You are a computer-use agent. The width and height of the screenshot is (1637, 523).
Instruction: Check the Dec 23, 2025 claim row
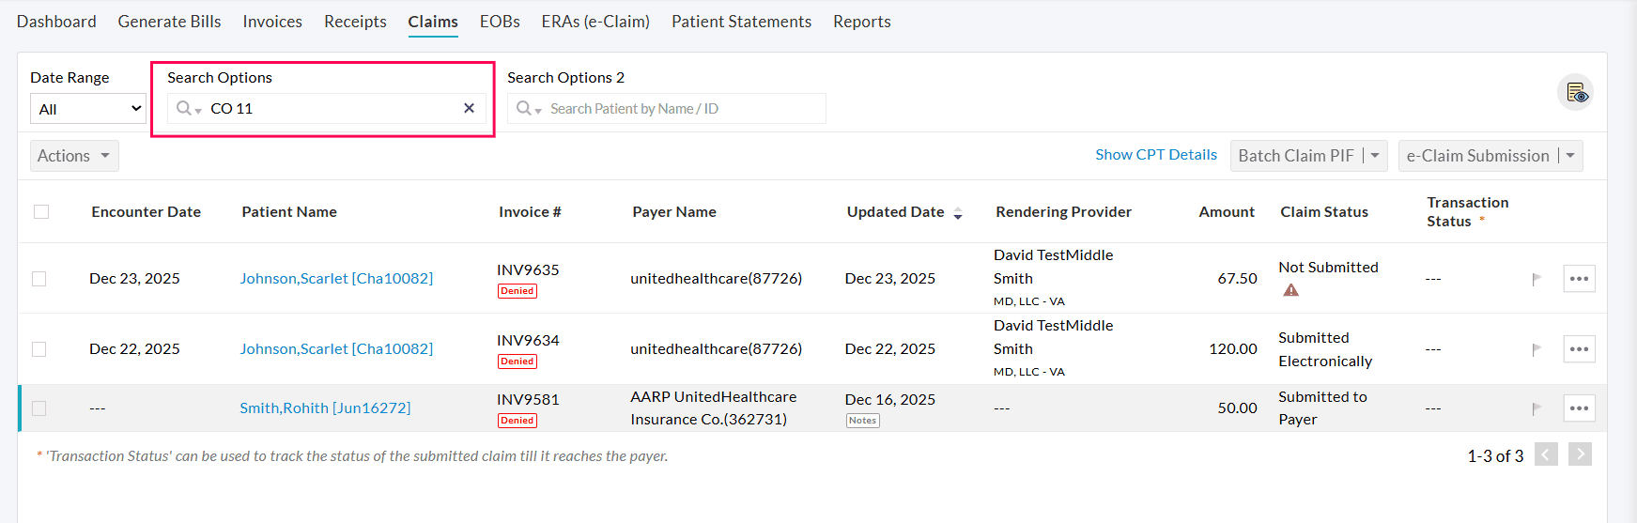39,279
